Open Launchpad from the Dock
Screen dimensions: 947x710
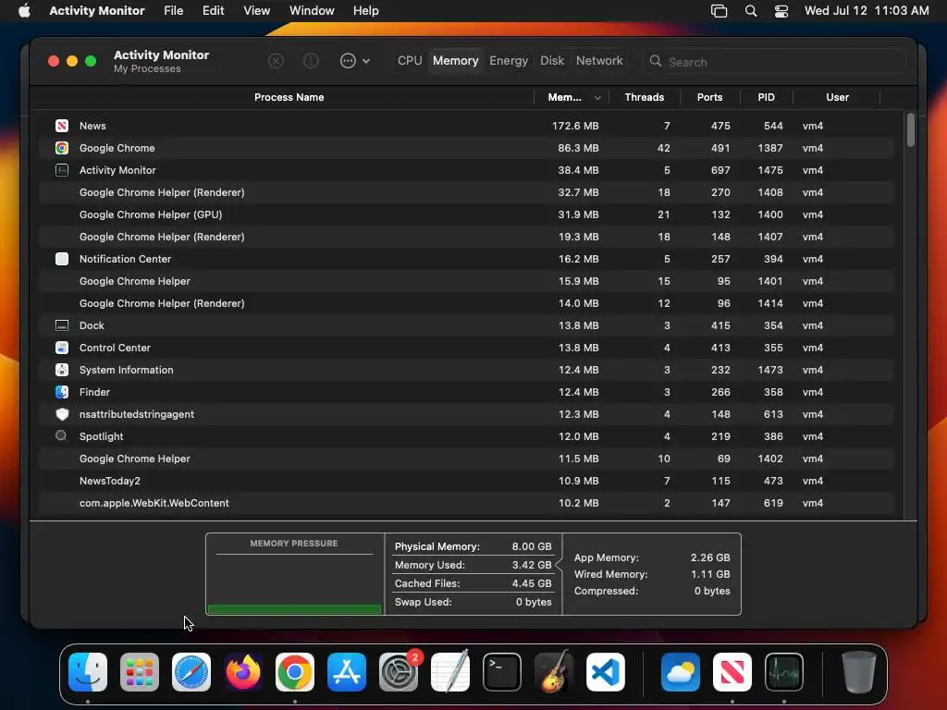[140, 672]
